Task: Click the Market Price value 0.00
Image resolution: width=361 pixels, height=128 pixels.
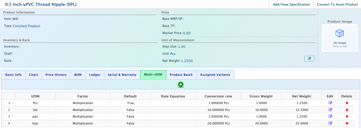Action: [x=187, y=33]
